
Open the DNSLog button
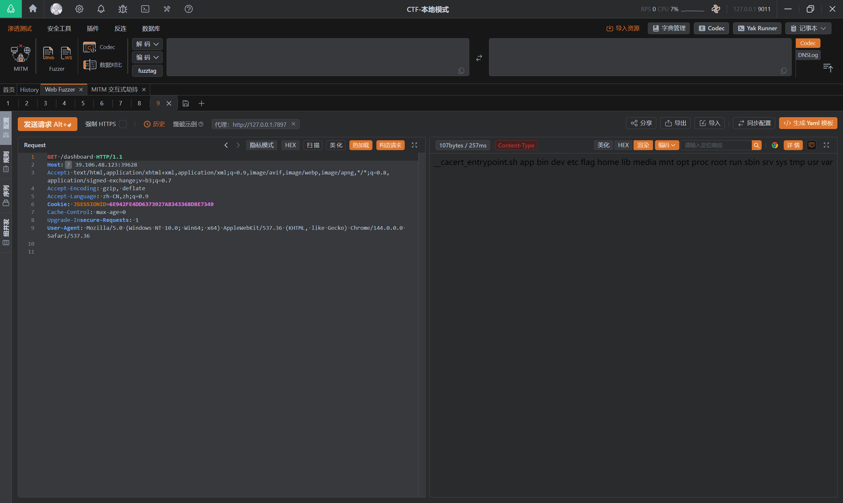pos(808,55)
